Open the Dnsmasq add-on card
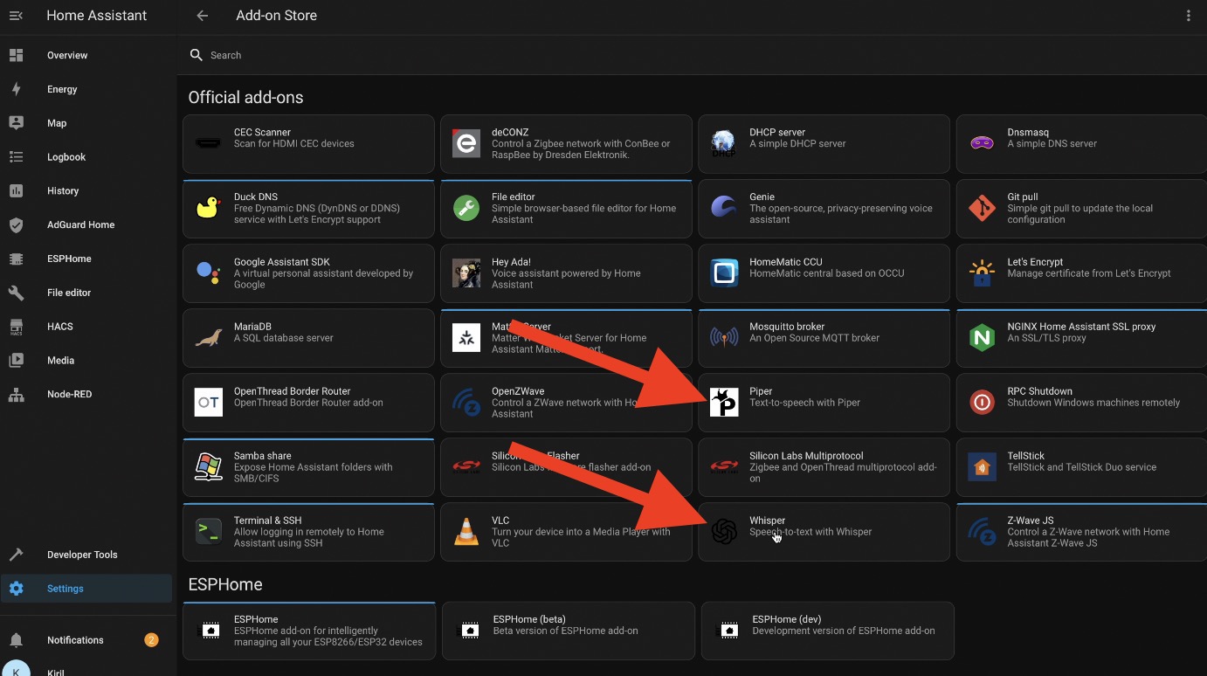The width and height of the screenshot is (1207, 676). [x=1081, y=143]
